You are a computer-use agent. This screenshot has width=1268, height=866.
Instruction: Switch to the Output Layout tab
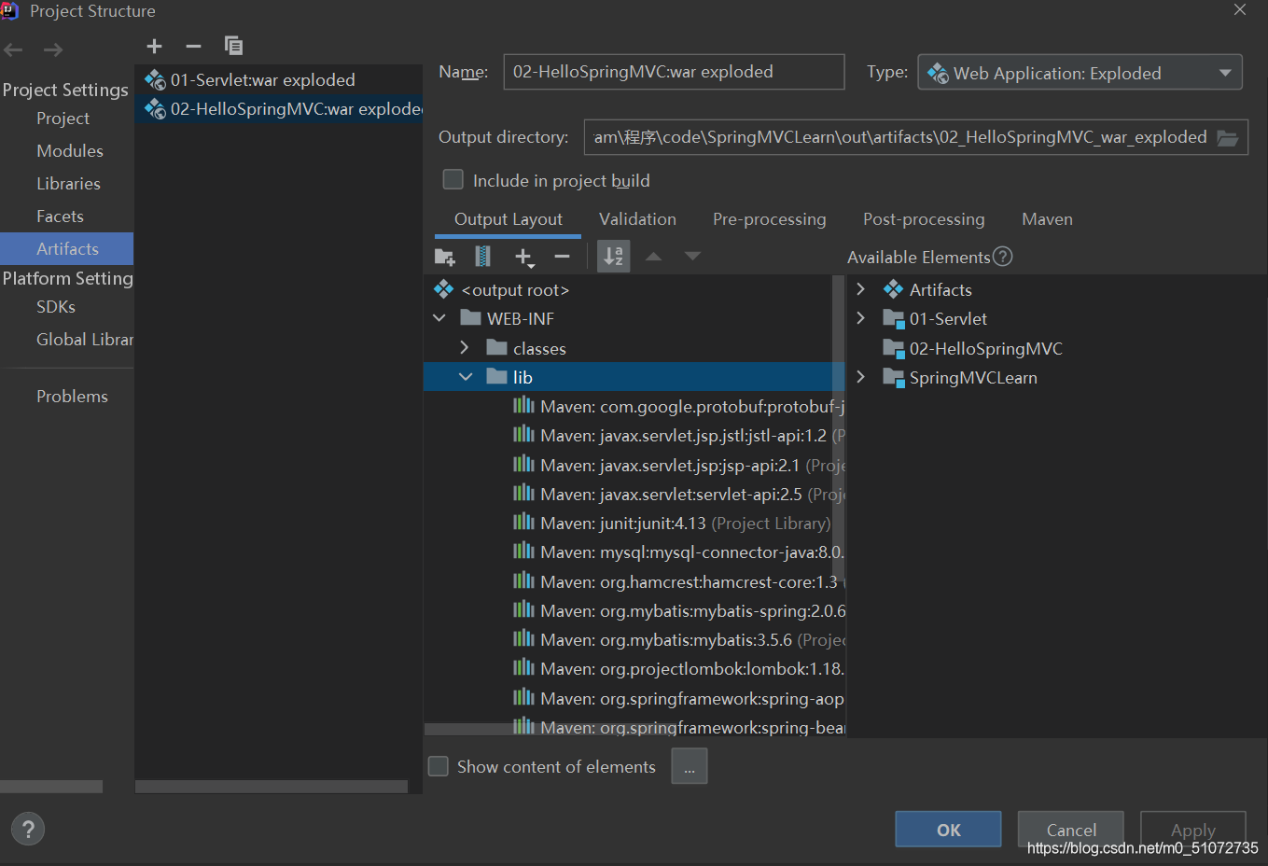coord(509,219)
